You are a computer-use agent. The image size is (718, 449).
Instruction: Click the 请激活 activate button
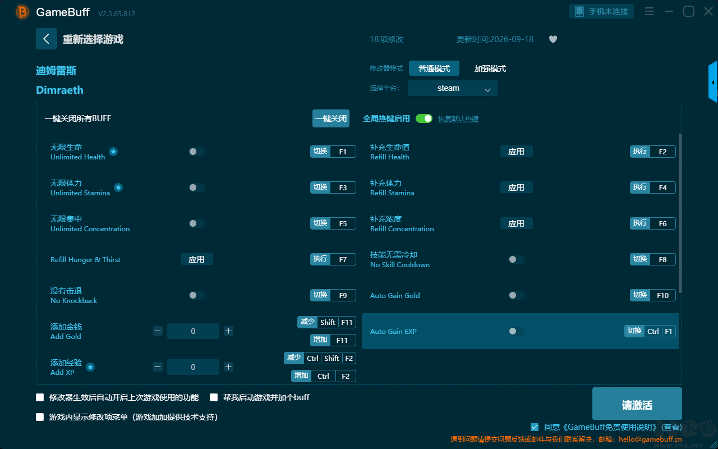[x=637, y=404]
